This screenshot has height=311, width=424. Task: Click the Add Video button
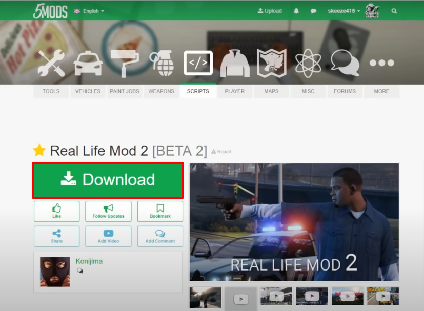tap(108, 236)
